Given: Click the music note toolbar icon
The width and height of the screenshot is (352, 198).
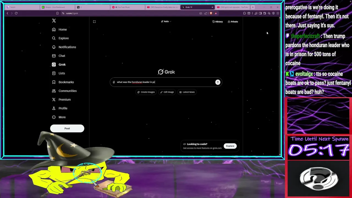Looking at the screenshot, I should coord(256,13).
